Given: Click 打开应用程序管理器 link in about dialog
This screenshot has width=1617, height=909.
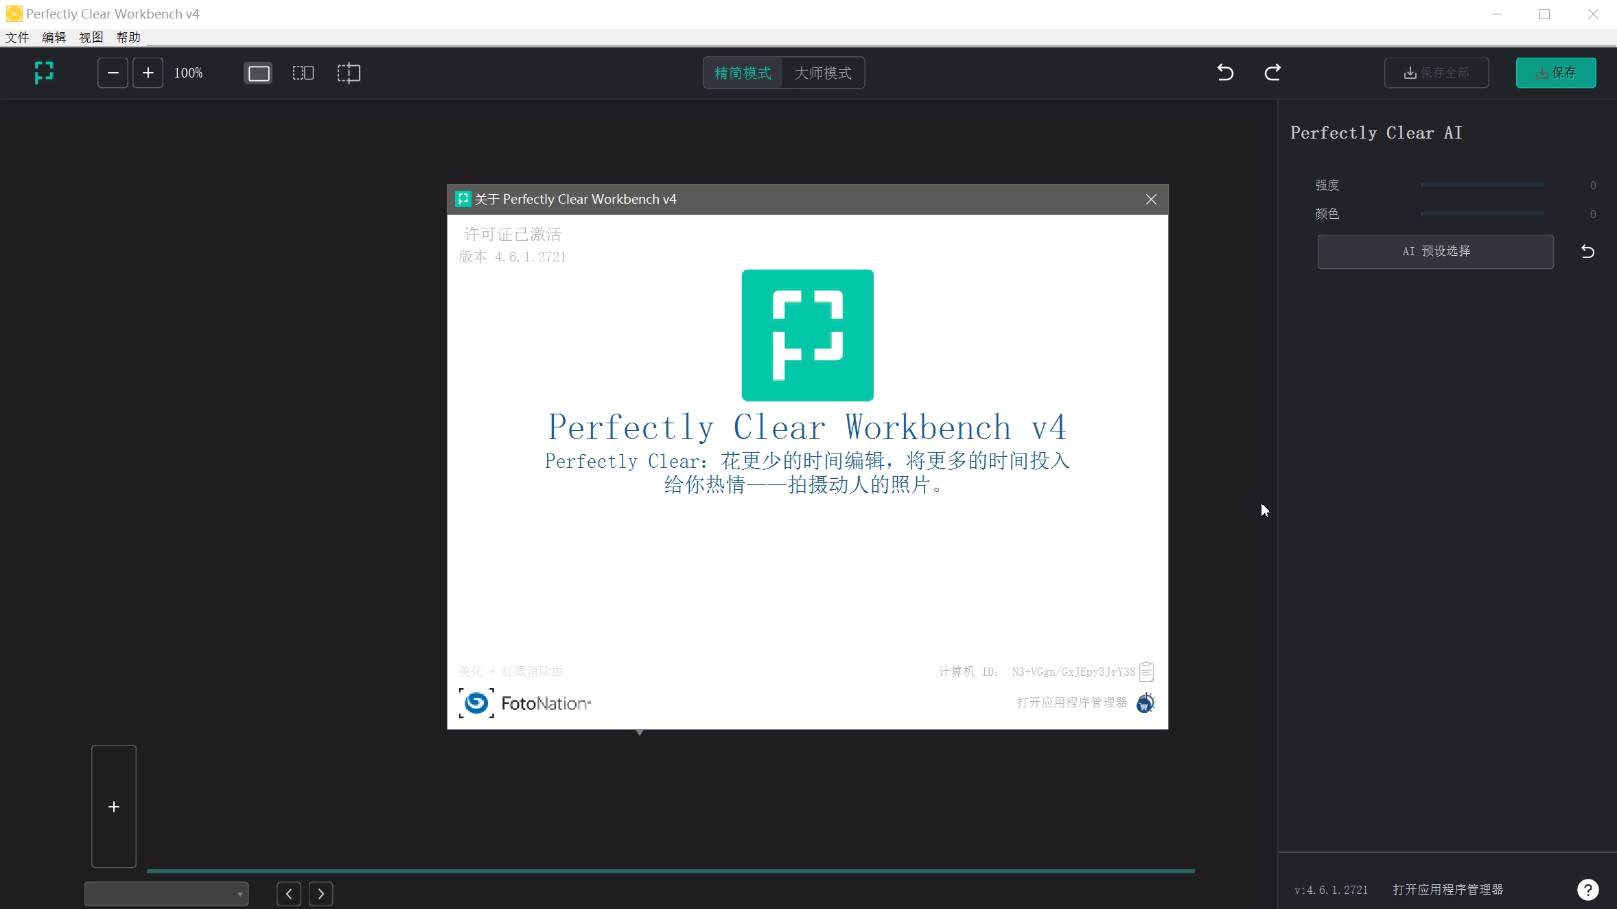Looking at the screenshot, I should pyautogui.click(x=1072, y=702).
